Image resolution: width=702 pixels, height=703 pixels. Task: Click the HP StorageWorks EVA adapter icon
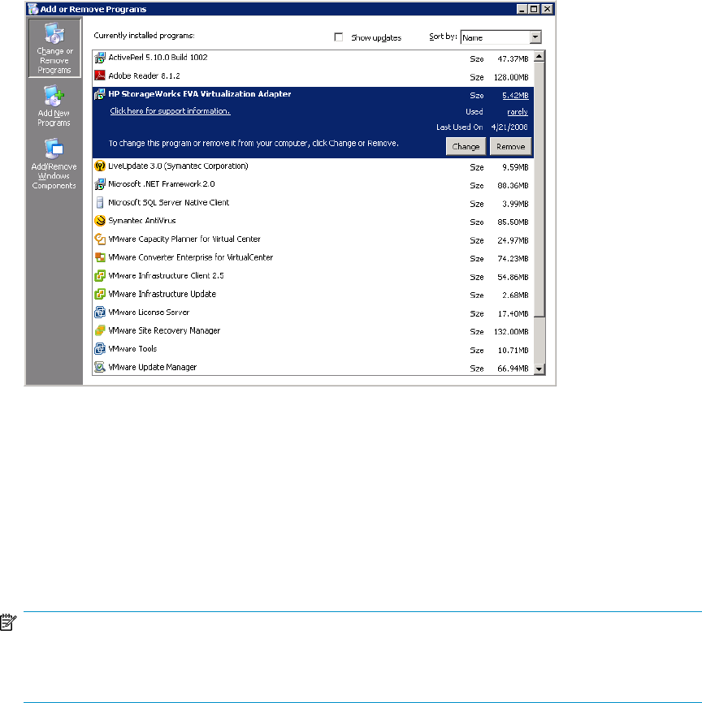(100, 94)
